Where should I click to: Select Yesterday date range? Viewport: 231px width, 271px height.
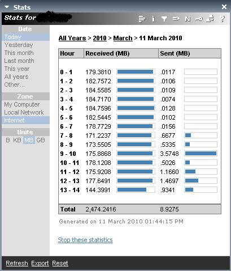pos(19,45)
